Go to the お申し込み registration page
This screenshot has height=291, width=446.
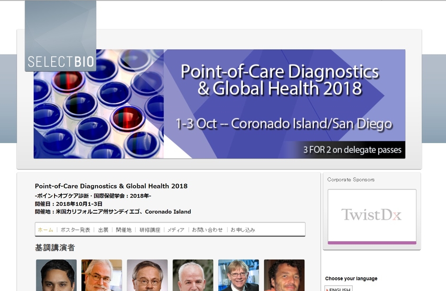tap(243, 230)
